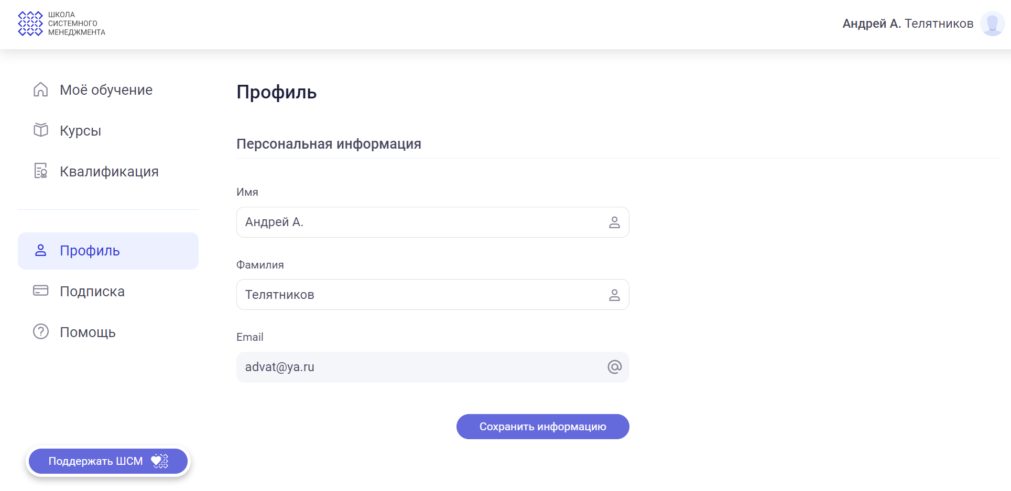Open the Подписка page
Screen dimensions: 1011x491
pos(92,292)
